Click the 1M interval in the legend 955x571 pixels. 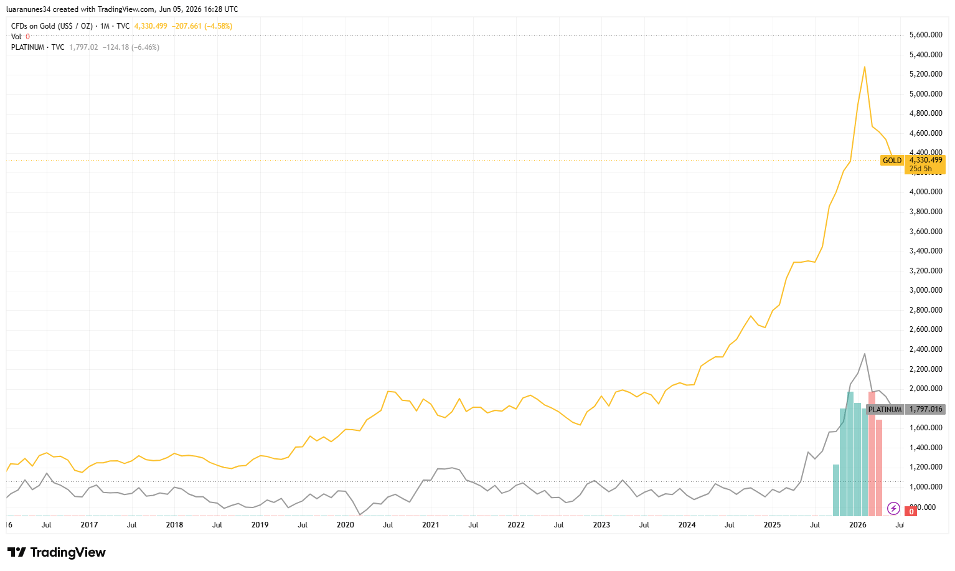[x=105, y=26]
